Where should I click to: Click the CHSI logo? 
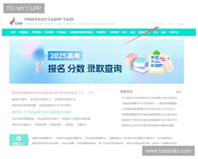(16, 21)
